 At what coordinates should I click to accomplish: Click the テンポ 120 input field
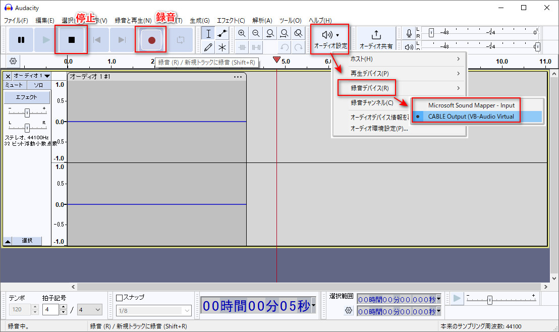point(20,309)
